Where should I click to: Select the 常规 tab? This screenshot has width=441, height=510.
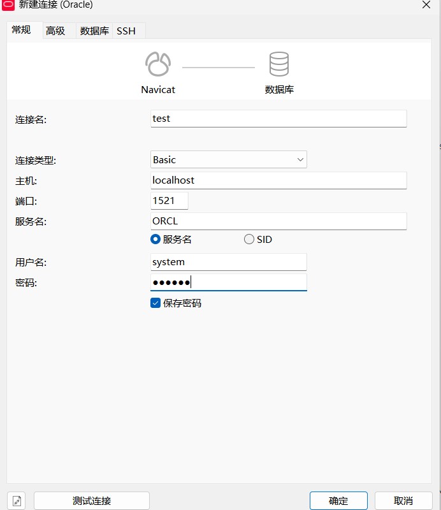coord(22,30)
